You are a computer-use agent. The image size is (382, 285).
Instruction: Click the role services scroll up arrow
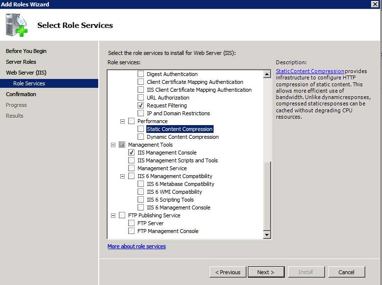(267, 74)
